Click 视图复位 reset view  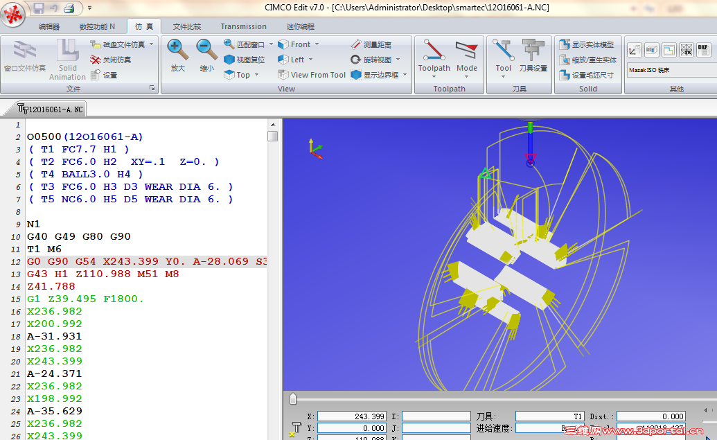[244, 60]
